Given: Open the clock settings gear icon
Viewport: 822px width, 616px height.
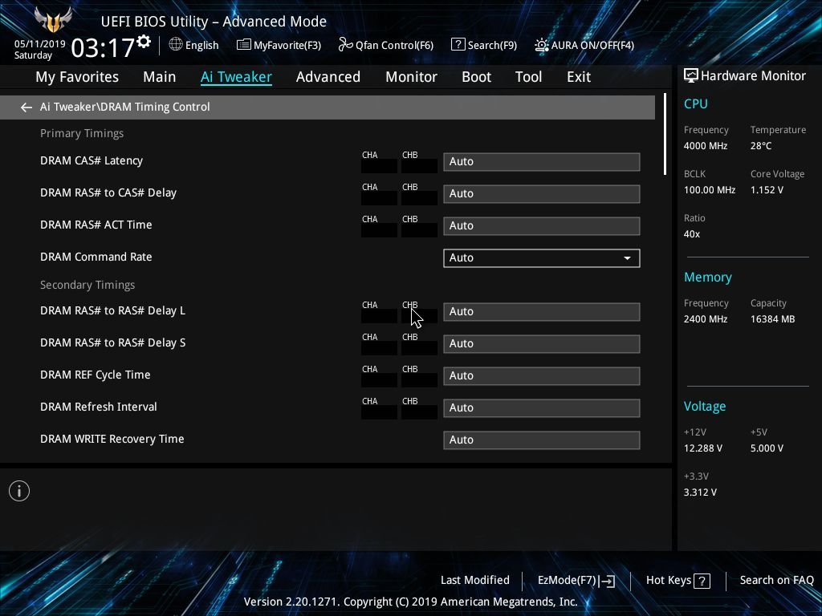Looking at the screenshot, I should click(144, 42).
